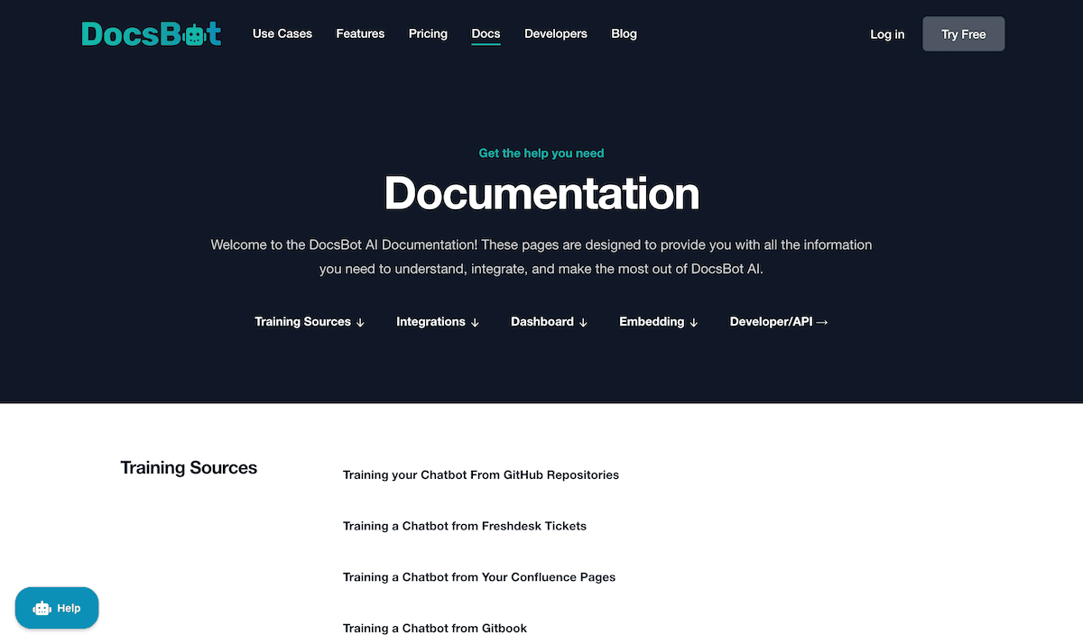
Task: Jump to the Training Sources section
Action: 310,322
